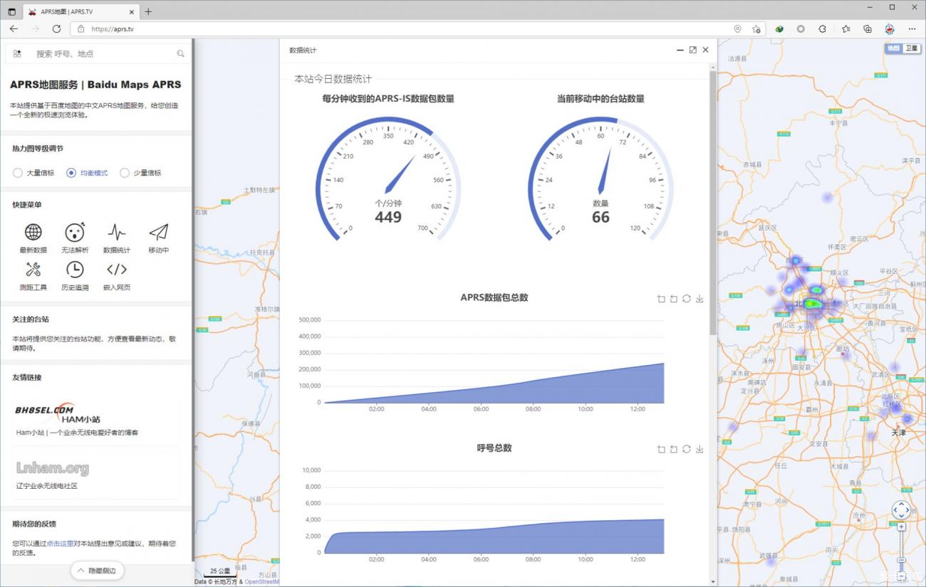Select the 少量信标 radio option
This screenshot has width=926, height=587.
click(x=125, y=173)
